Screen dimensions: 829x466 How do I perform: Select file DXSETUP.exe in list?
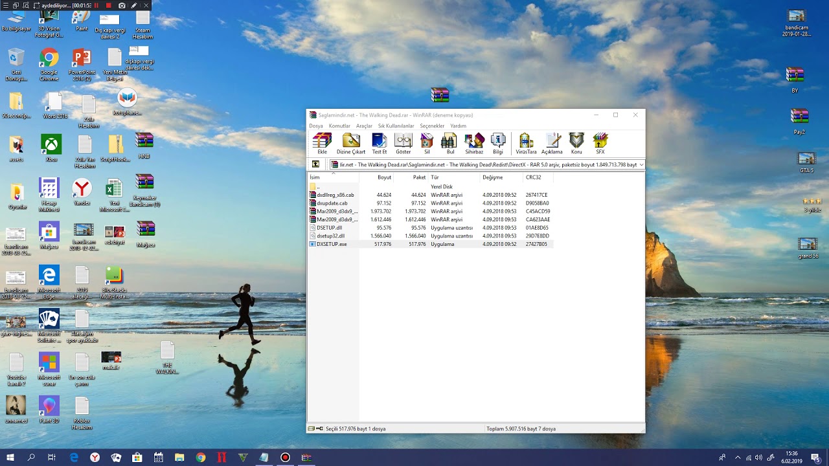(x=431, y=244)
